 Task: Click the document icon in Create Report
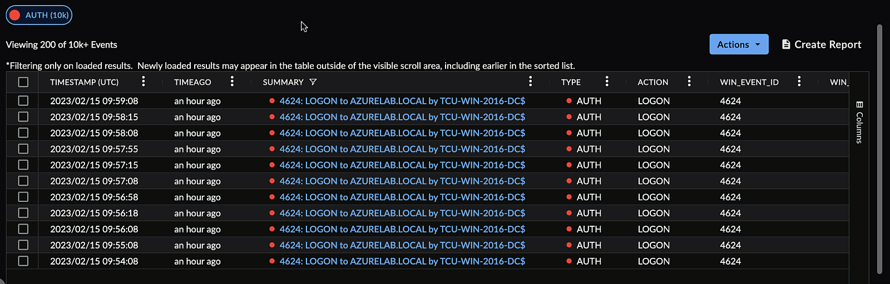pyautogui.click(x=786, y=44)
